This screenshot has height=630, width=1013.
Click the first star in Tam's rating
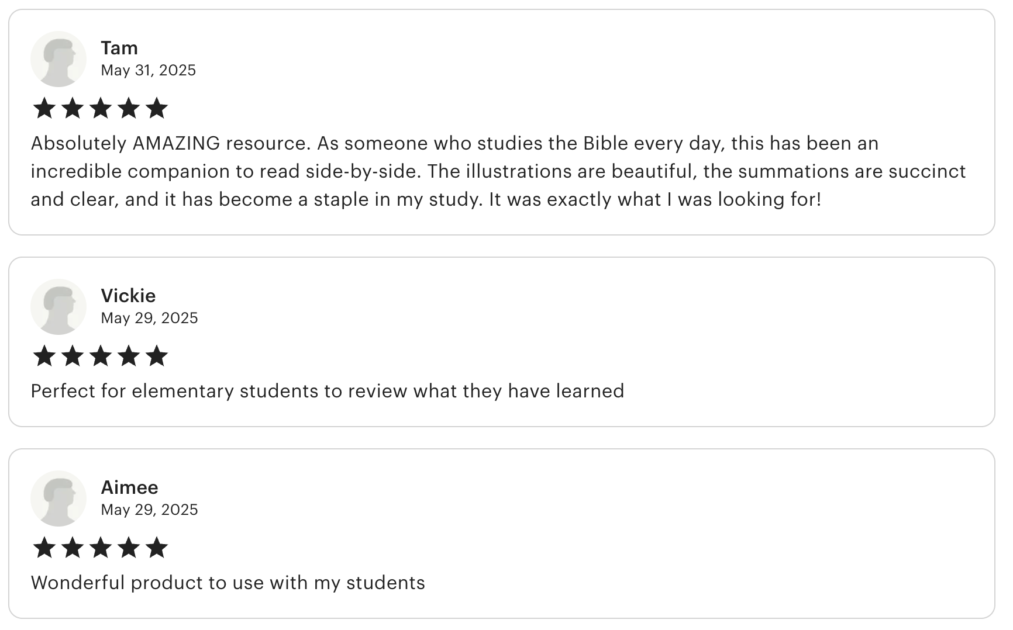(x=44, y=109)
